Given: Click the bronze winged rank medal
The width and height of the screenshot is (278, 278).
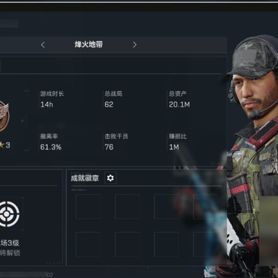Looking at the screenshot, I should 3,116.
